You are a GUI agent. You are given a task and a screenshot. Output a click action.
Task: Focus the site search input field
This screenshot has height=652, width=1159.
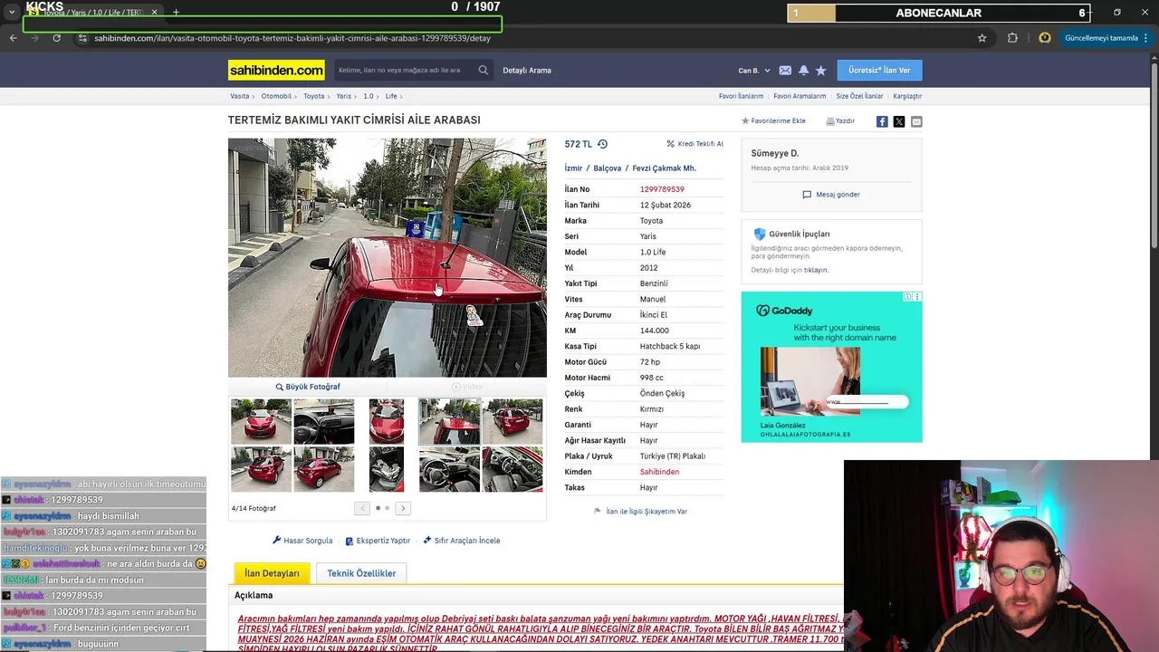click(x=405, y=70)
